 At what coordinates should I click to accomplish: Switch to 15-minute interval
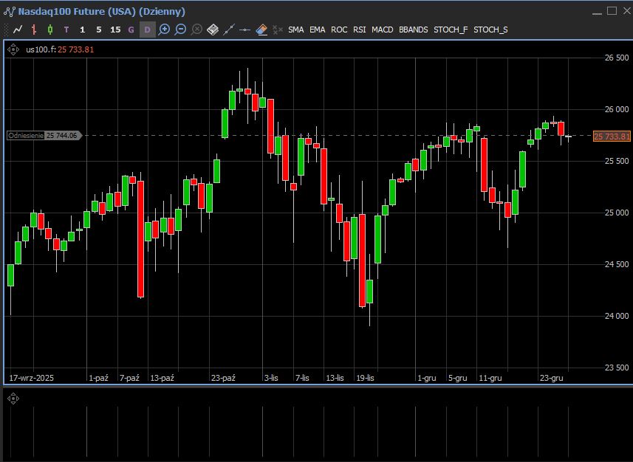click(115, 30)
